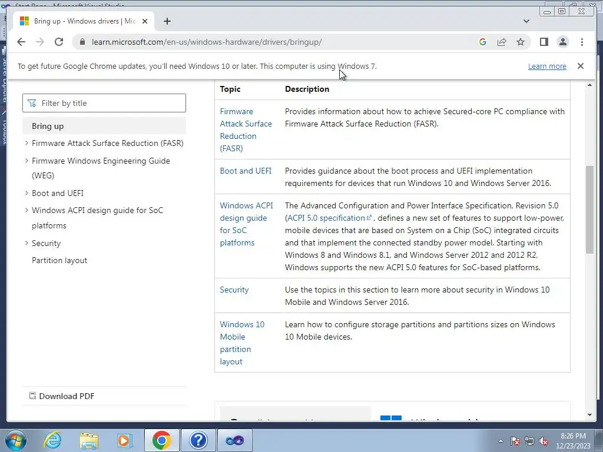603x452 pixels.
Task: Open Windows ACPI design guide sidebar entry
Action: coord(97,218)
